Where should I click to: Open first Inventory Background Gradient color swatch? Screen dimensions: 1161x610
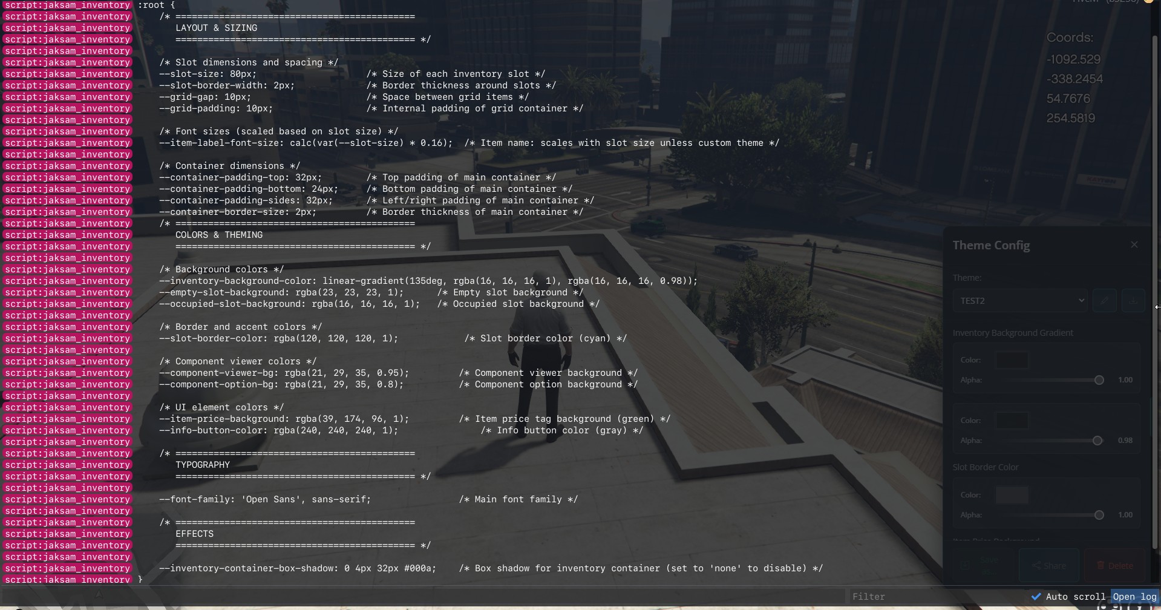coord(1012,360)
